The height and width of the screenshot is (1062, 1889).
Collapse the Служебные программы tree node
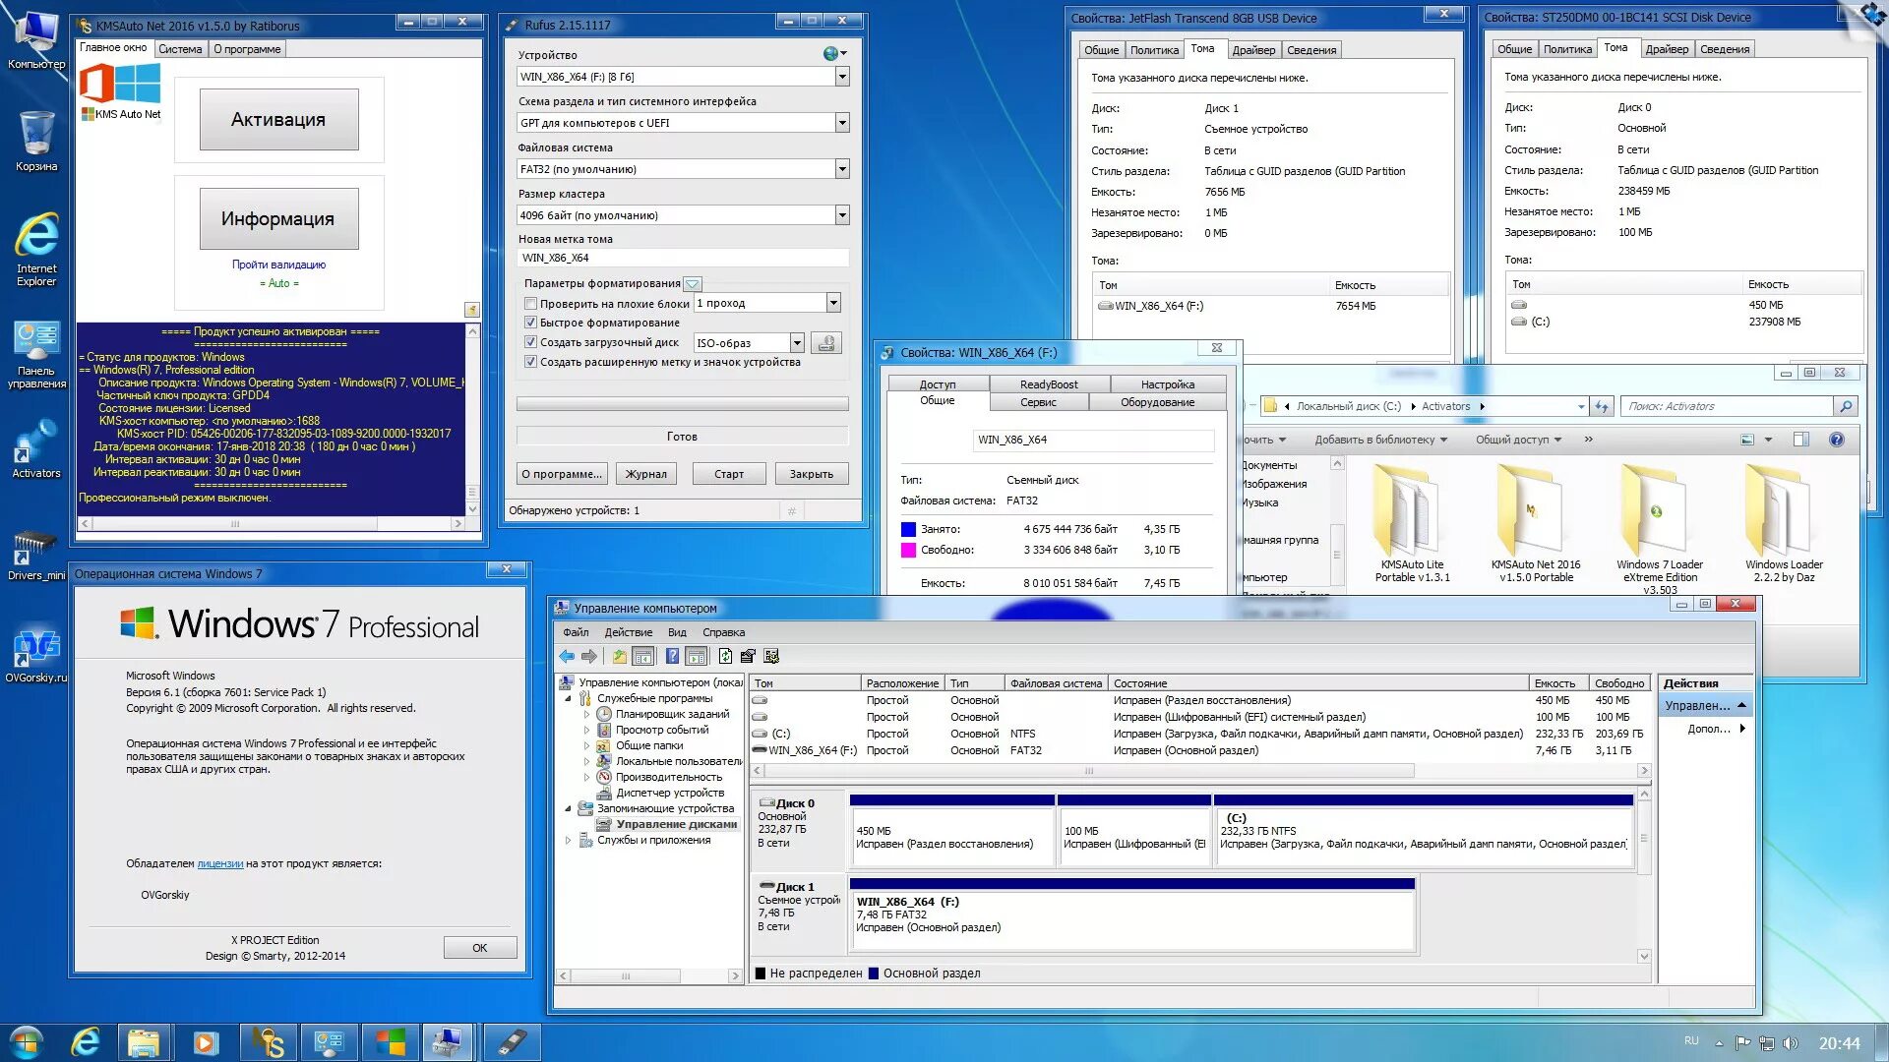(x=568, y=699)
